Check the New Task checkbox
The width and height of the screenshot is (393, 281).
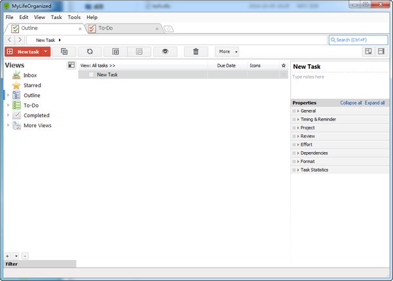click(91, 75)
